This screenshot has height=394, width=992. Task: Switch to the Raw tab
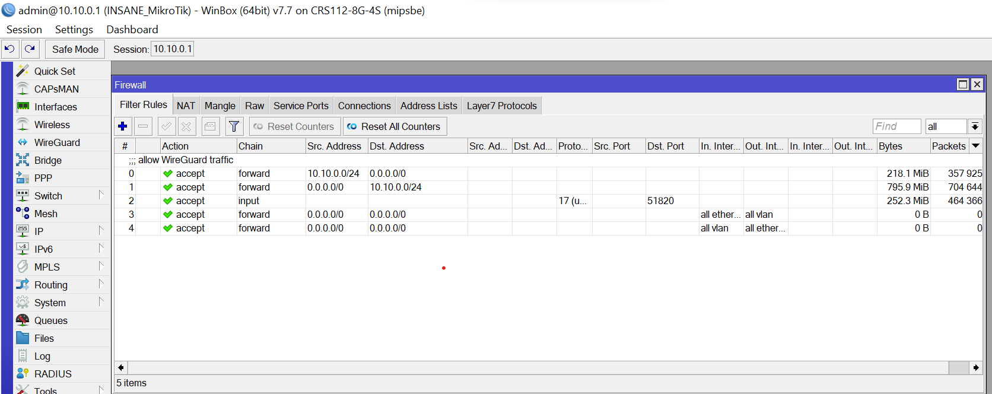tap(255, 106)
